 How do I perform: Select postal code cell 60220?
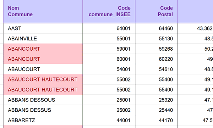pyautogui.click(x=156, y=59)
